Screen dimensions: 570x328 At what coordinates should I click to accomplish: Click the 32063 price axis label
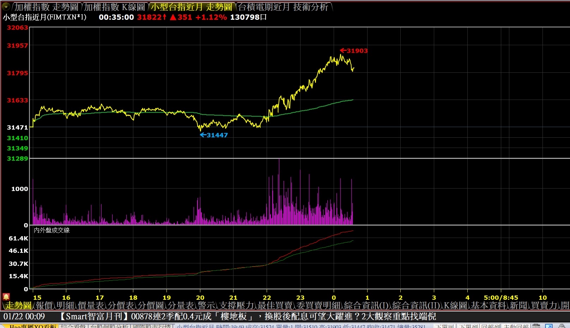click(17, 28)
